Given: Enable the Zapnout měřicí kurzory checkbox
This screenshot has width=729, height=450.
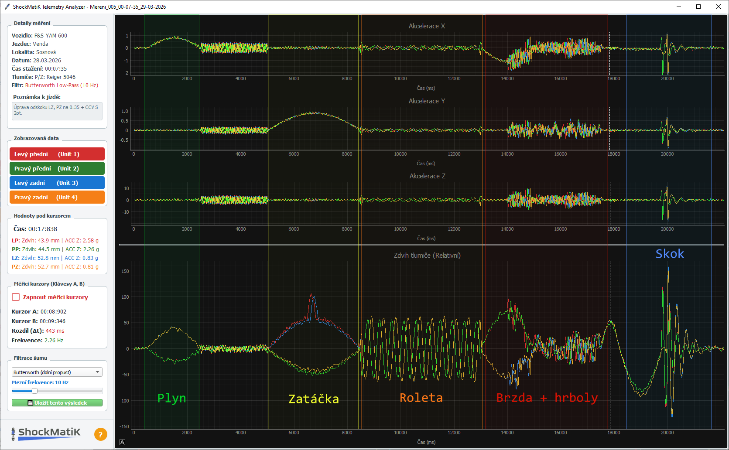Looking at the screenshot, I should point(16,297).
